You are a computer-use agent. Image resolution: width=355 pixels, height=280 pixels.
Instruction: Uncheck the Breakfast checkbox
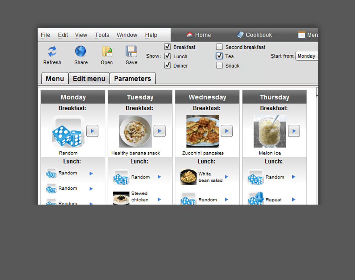[168, 47]
